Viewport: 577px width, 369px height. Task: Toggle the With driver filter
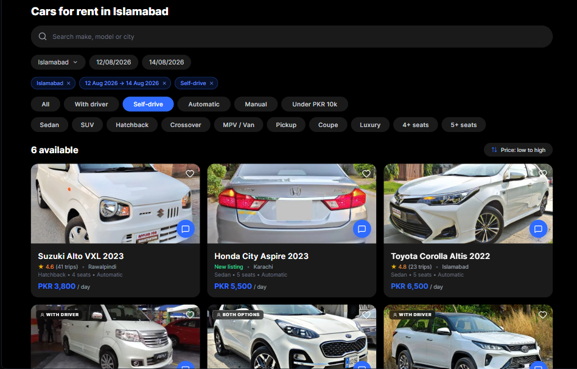click(x=91, y=104)
